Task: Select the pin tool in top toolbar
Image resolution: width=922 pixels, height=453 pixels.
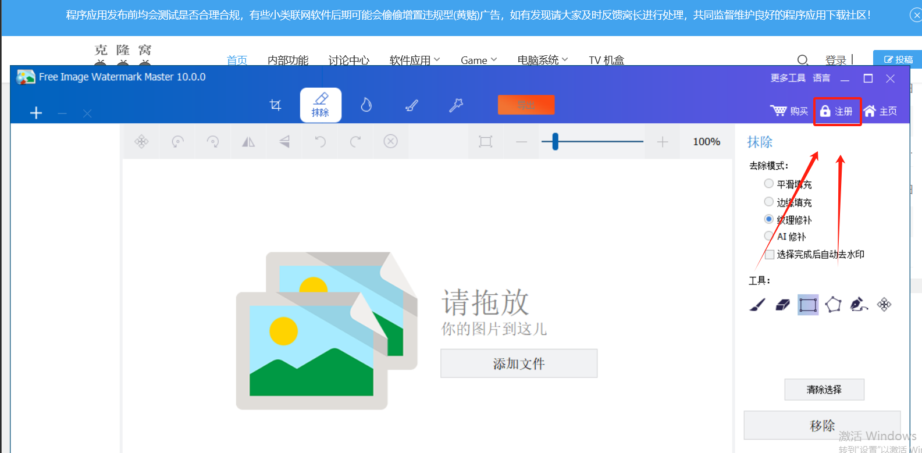Action: [456, 105]
